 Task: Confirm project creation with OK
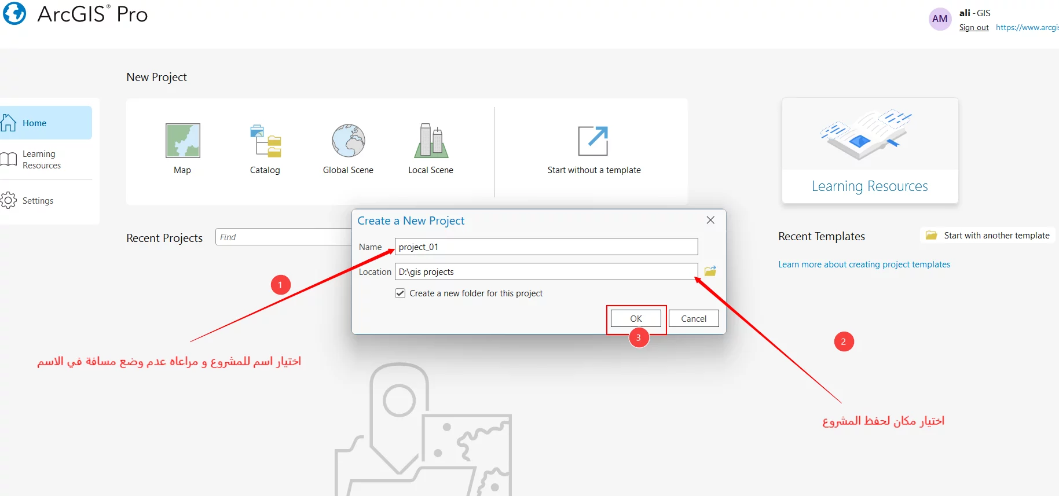636,318
